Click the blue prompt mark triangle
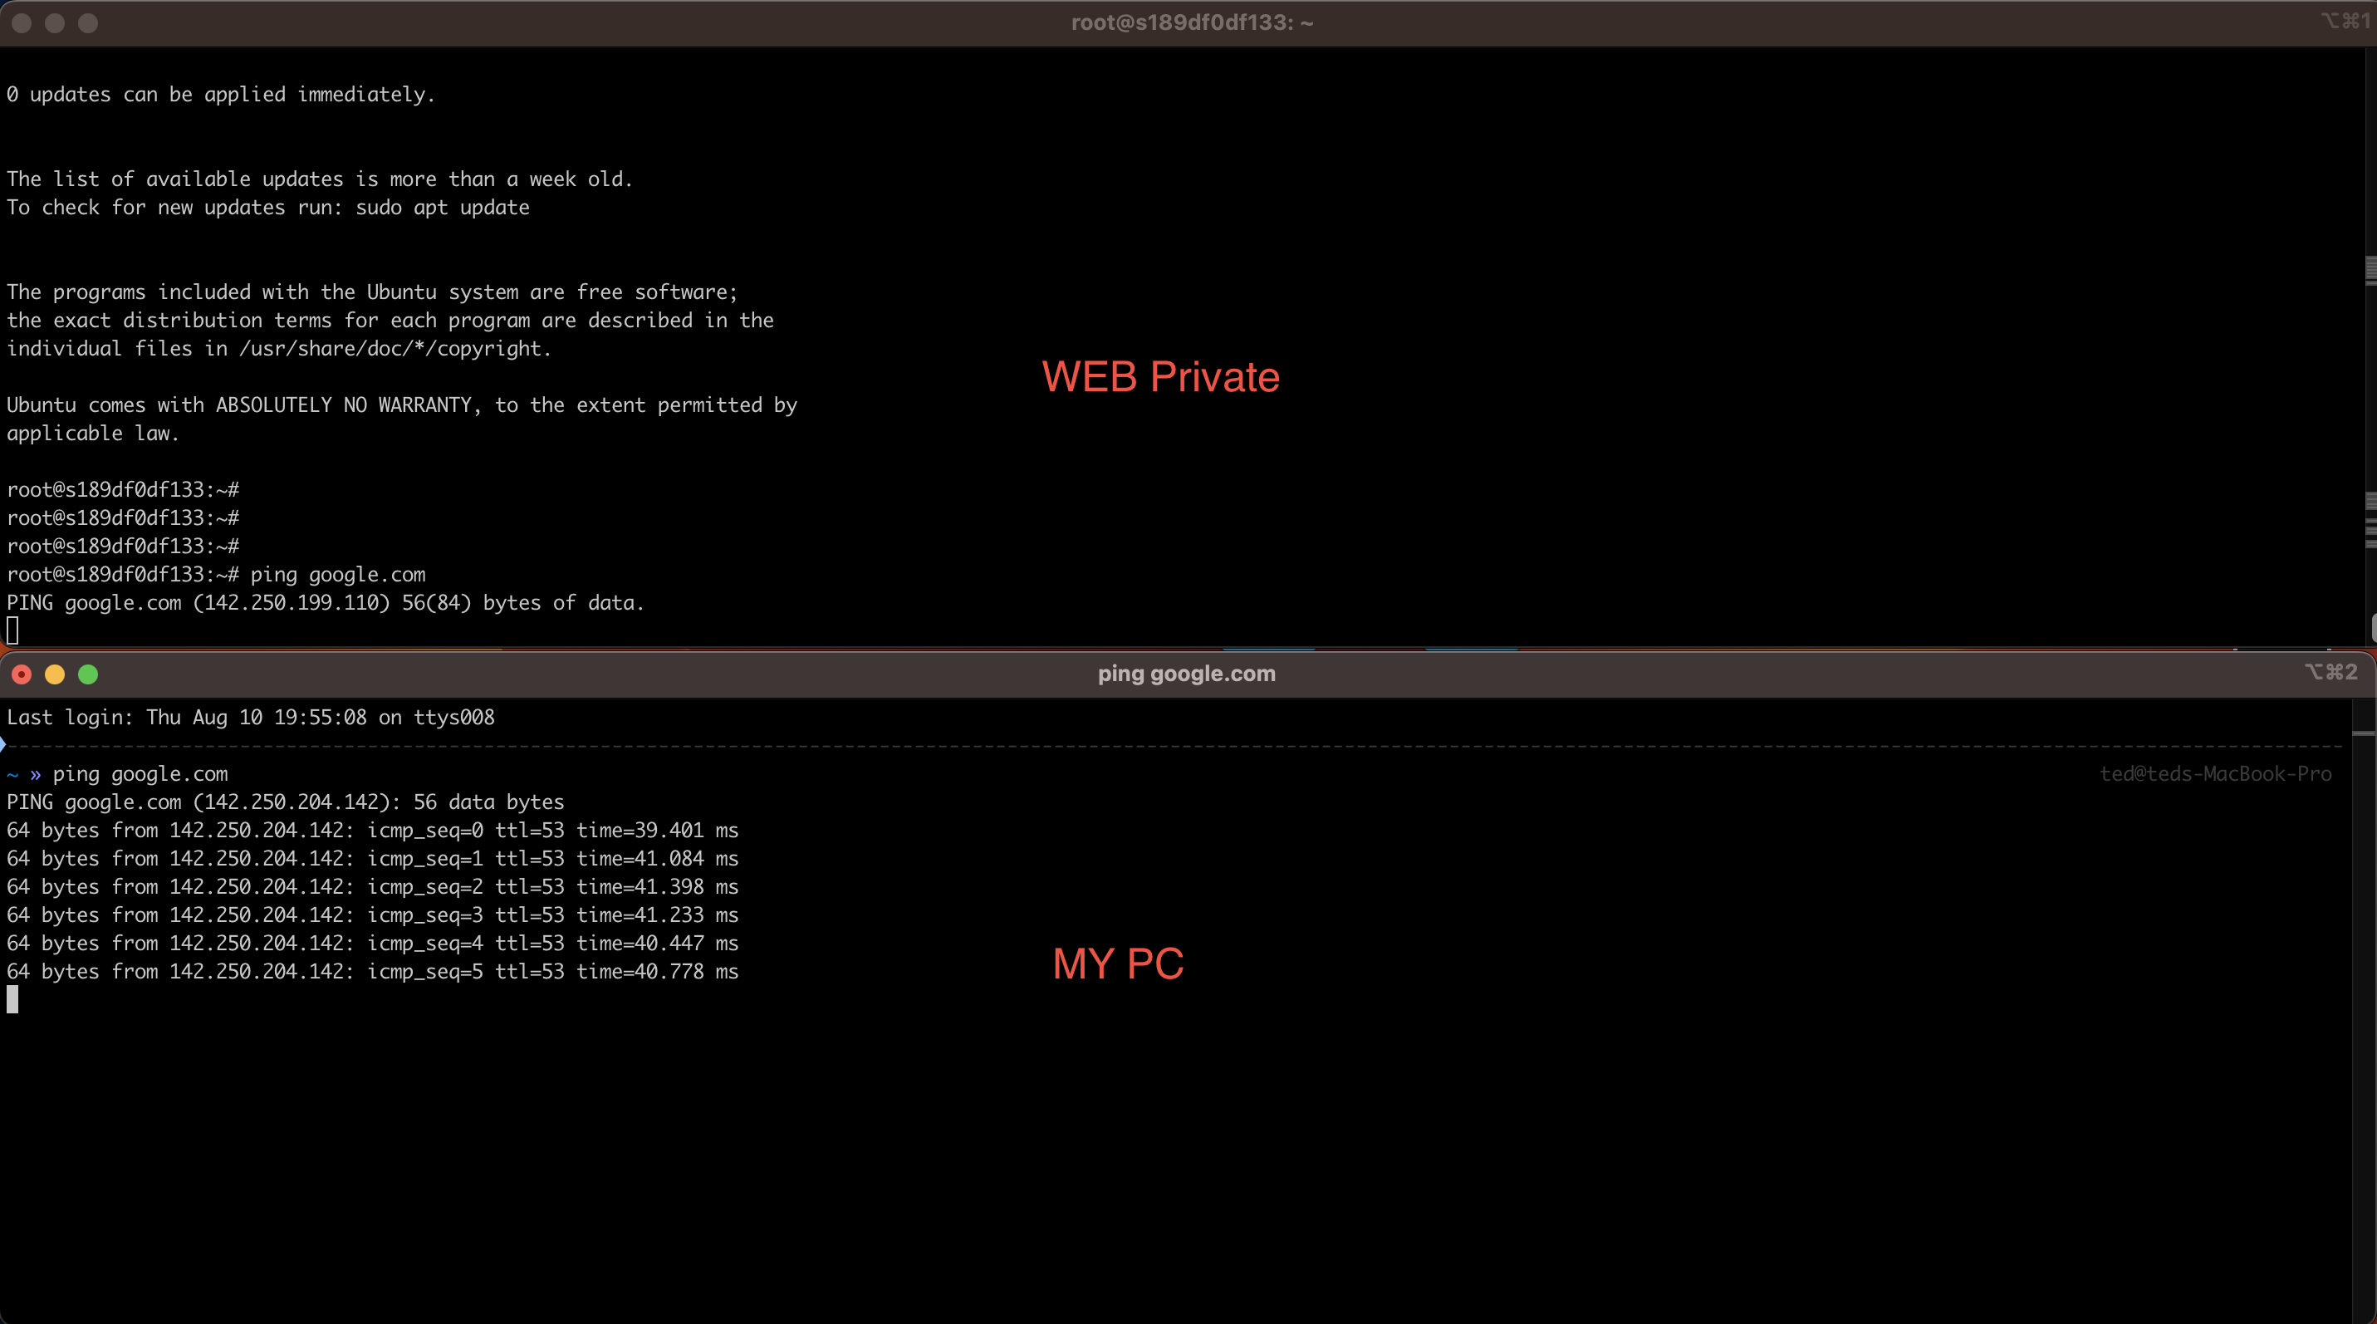The height and width of the screenshot is (1324, 2377). (x=2, y=744)
